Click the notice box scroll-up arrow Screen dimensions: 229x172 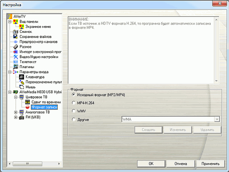tap(216, 19)
